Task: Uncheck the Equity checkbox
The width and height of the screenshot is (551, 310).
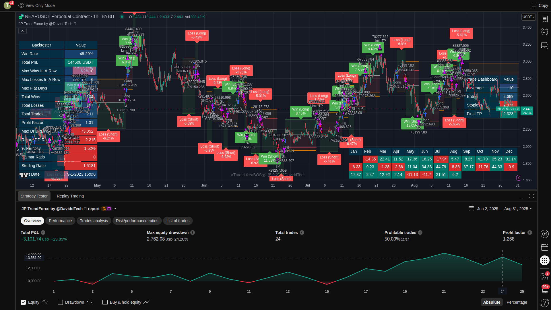Action: pos(23,302)
